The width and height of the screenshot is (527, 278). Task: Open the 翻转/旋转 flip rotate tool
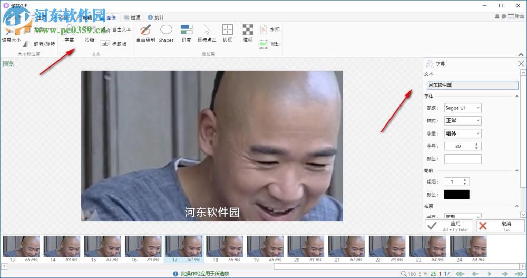coord(39,44)
